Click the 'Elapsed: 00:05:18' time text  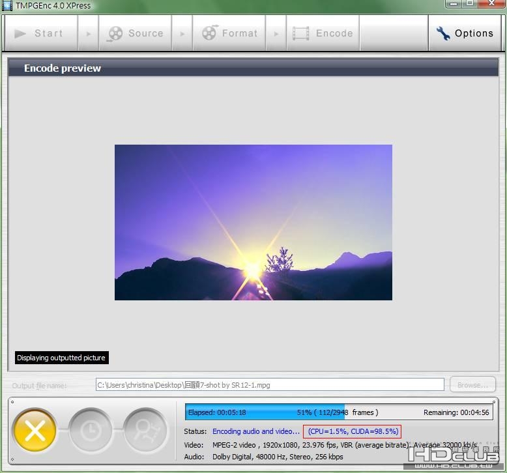point(217,412)
